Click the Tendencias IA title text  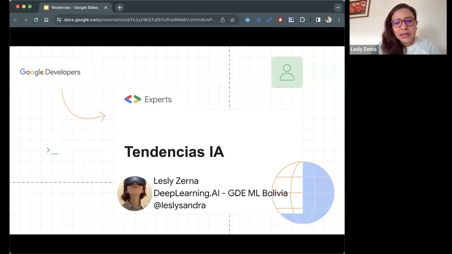(174, 152)
